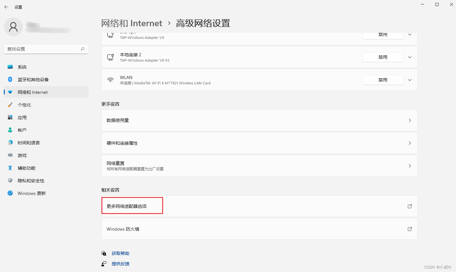This screenshot has height=272, width=456.
Task: Click the 隐私和安全性 shield icon
Action: pos(10,181)
